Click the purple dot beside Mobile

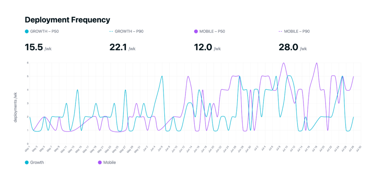click(x=100, y=162)
